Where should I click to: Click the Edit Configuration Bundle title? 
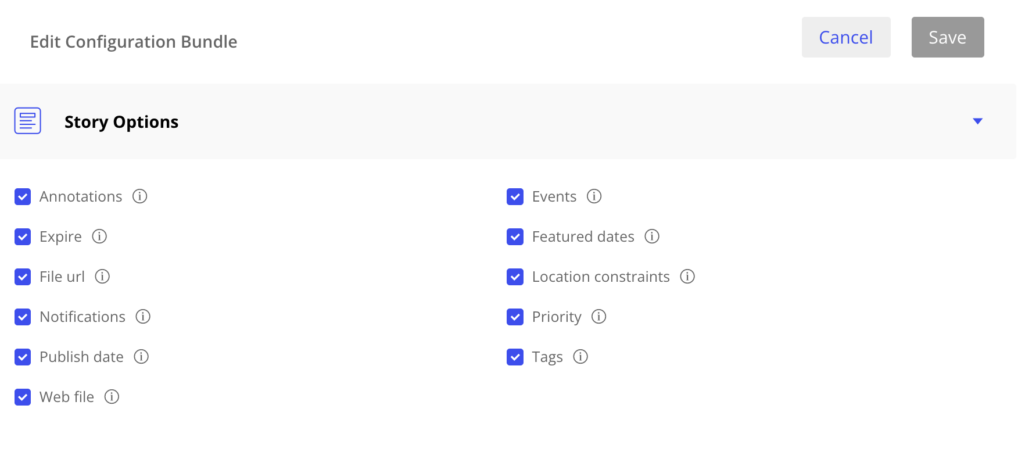coord(134,42)
